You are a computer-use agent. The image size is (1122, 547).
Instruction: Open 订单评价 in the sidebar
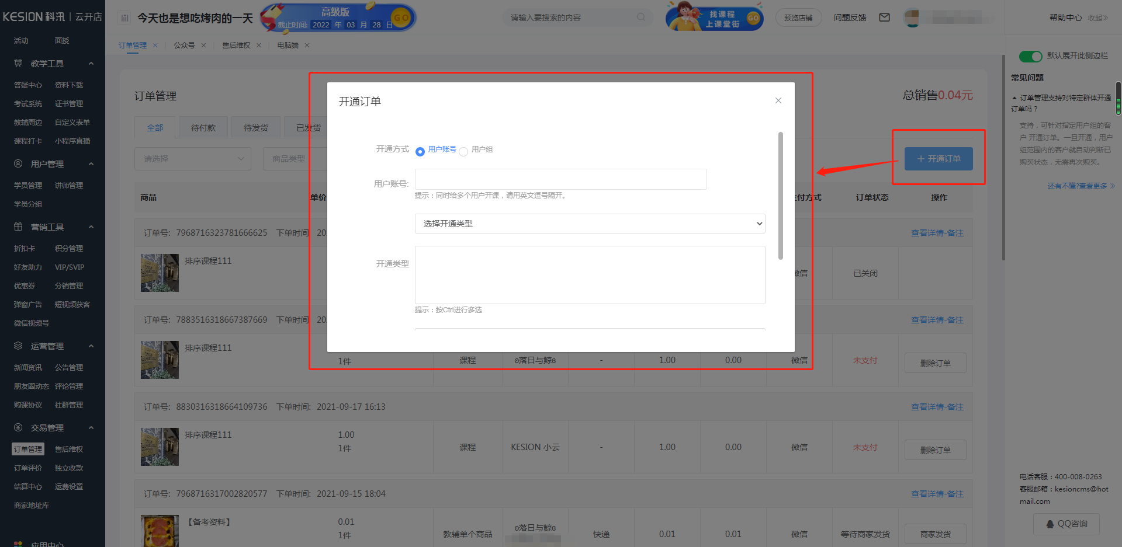pyautogui.click(x=28, y=468)
